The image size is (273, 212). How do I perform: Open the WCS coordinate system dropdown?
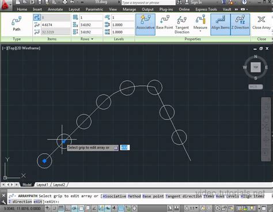point(256,87)
